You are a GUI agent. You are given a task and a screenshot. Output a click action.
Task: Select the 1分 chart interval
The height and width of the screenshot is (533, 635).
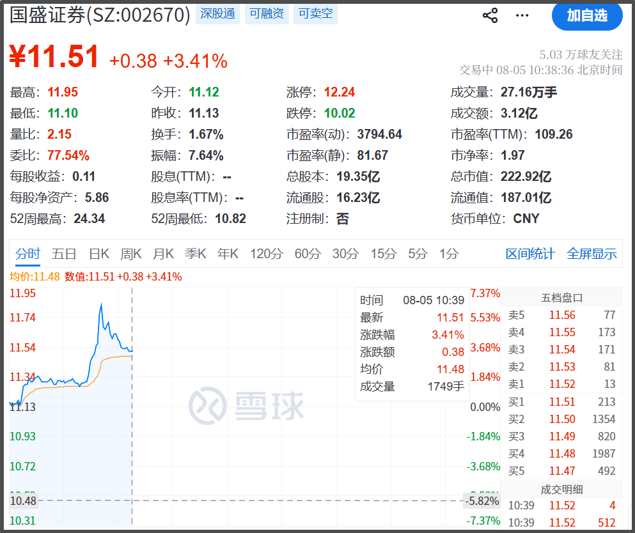tap(449, 254)
